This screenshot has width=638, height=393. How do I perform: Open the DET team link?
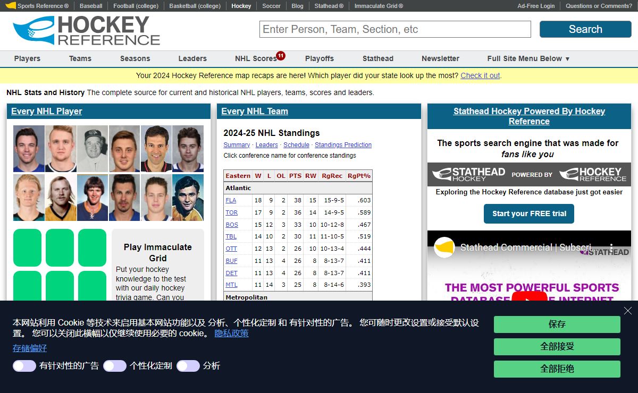231,273
